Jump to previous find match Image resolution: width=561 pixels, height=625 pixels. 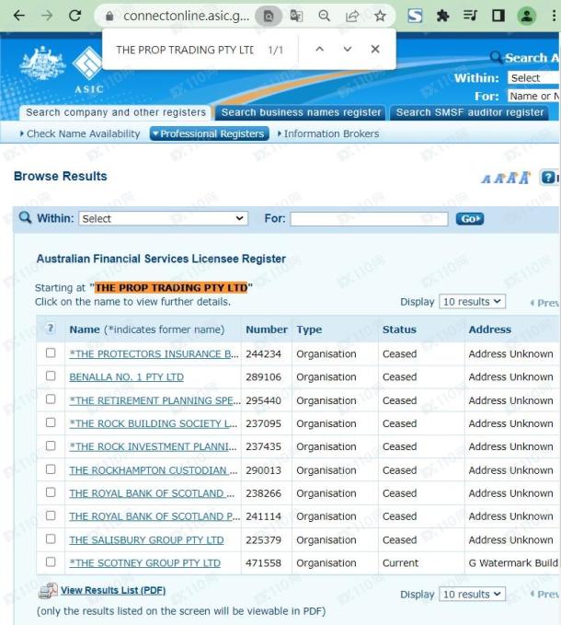(x=319, y=49)
